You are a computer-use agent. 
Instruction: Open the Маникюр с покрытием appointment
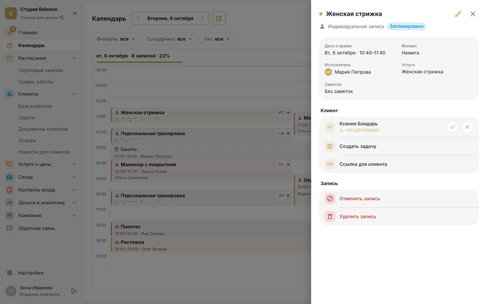pos(201,171)
